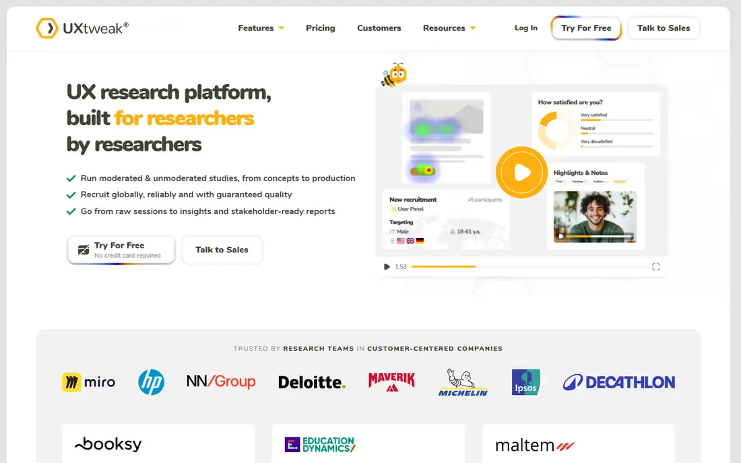Screen dimensions: 741x463
Task: Click the 'for researchers' orange headline text
Action: [184, 118]
